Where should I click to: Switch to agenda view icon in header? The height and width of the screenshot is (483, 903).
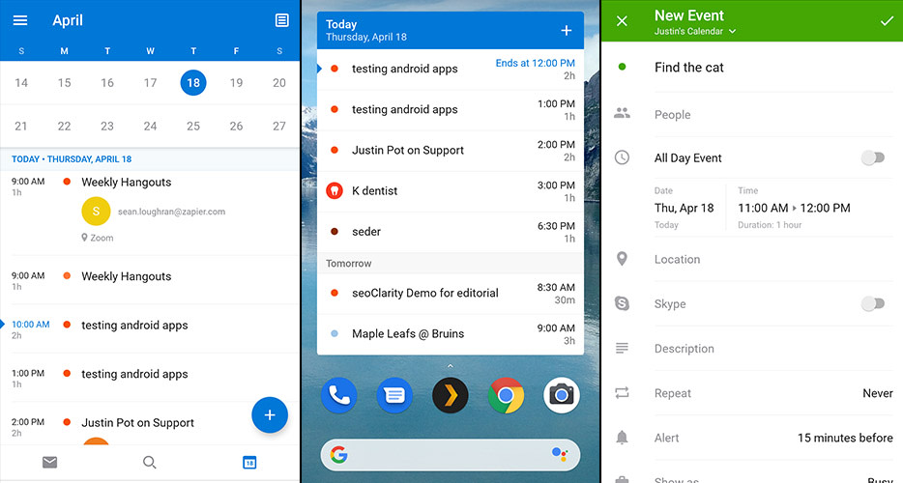click(281, 20)
